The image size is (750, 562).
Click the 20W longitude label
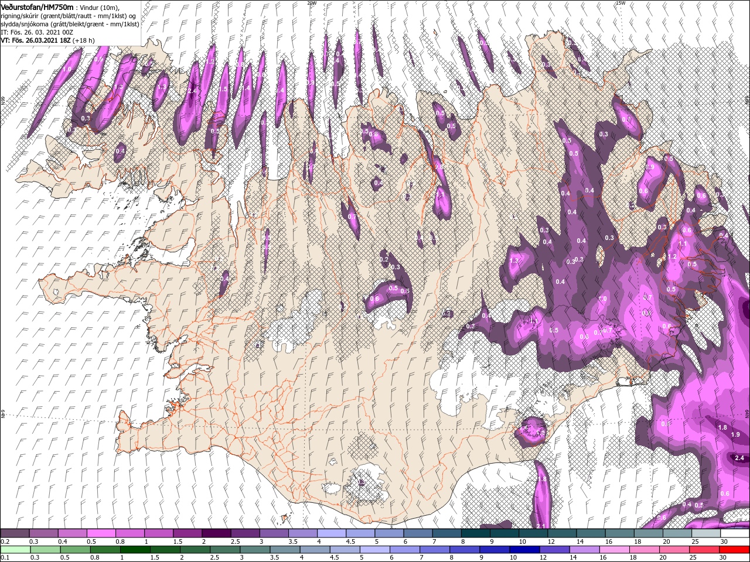(x=311, y=3)
